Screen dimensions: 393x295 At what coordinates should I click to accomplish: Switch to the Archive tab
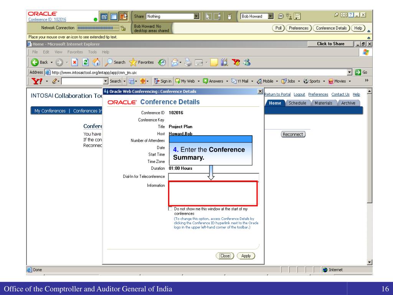click(x=348, y=103)
